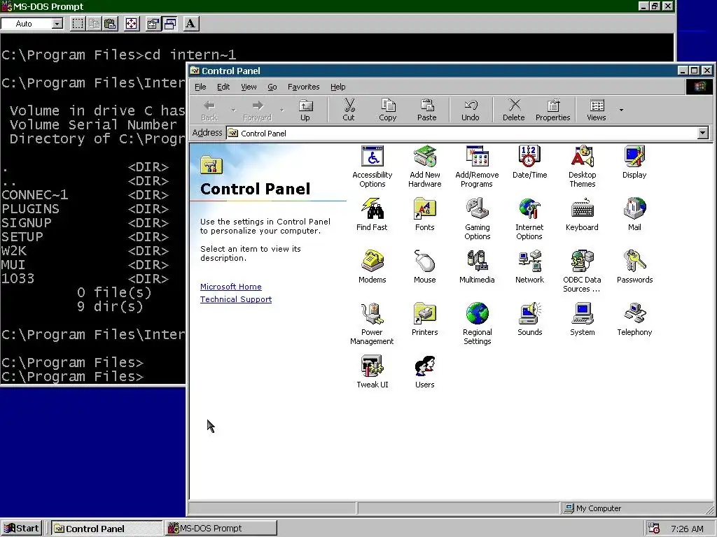The height and width of the screenshot is (537, 717).
Task: Select Power Management icon
Action: [x=372, y=324]
